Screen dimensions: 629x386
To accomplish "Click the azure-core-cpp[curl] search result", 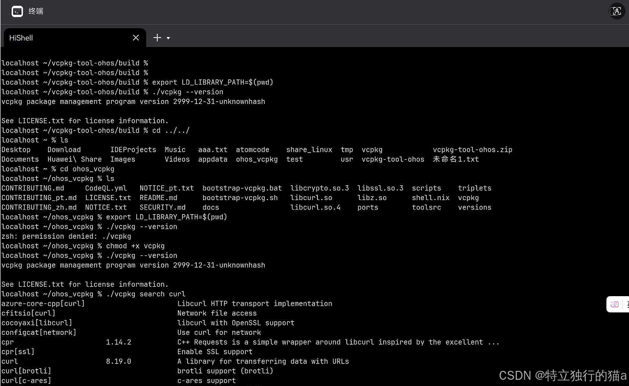I will coord(43,303).
